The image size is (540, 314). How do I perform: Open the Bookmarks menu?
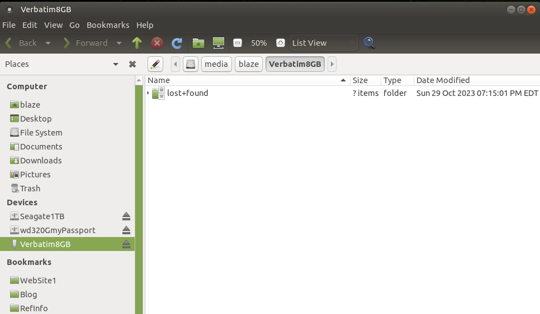[108, 25]
